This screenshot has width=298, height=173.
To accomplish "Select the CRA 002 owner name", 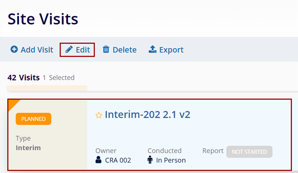I will (x=118, y=160).
